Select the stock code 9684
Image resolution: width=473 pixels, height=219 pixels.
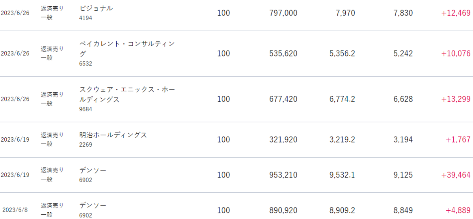point(86,109)
